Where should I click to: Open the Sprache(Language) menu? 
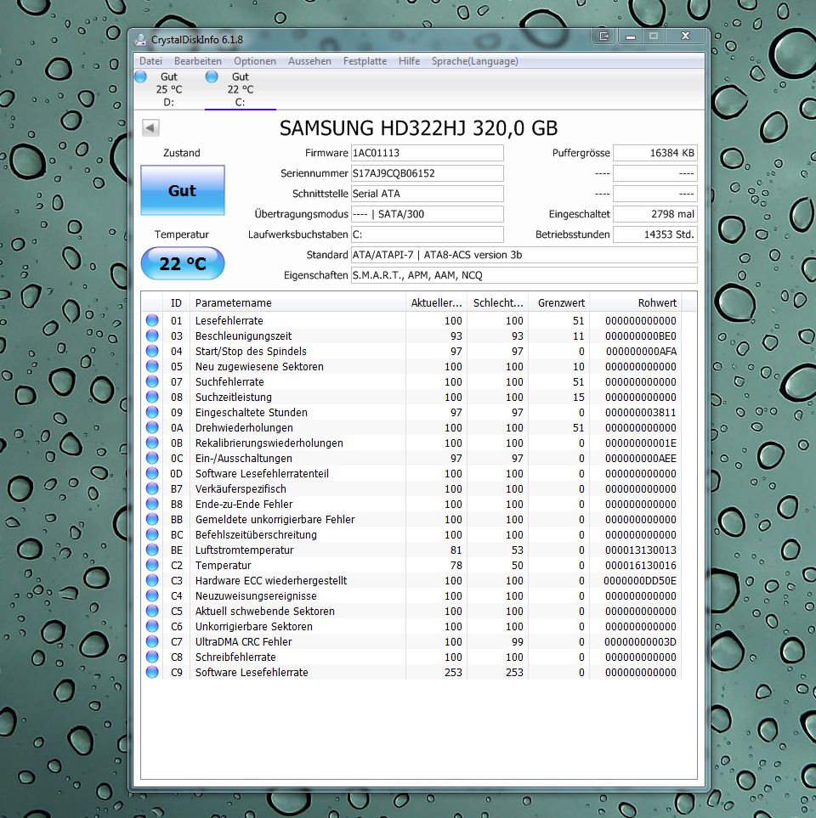[474, 61]
